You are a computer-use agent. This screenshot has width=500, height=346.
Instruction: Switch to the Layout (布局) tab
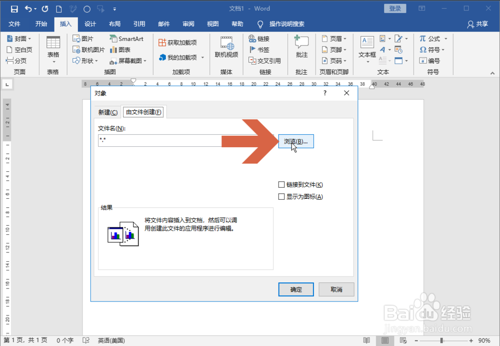115,24
